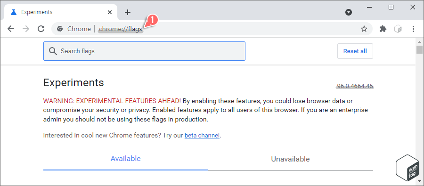The height and width of the screenshot is (186, 424).
Task: Click the cube extension icon in toolbar
Action: pos(398,29)
